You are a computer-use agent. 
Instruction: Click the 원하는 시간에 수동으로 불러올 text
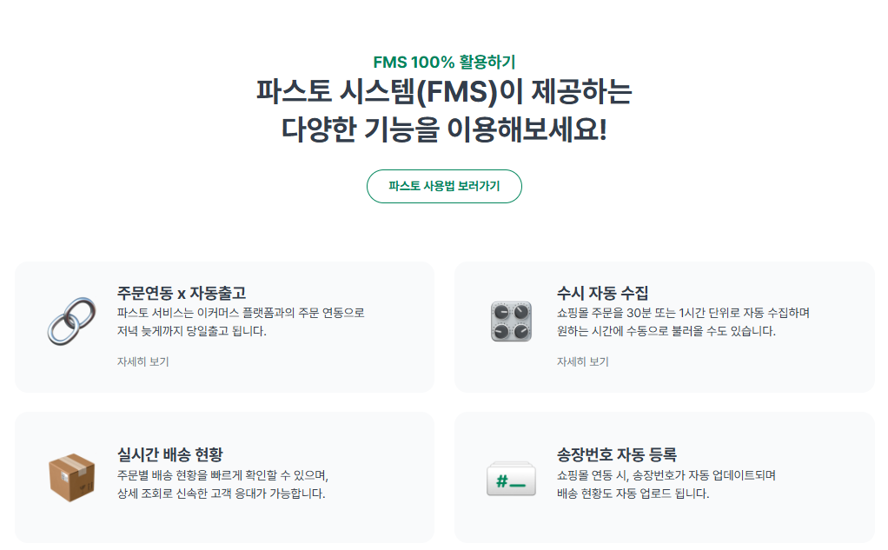click(x=666, y=331)
